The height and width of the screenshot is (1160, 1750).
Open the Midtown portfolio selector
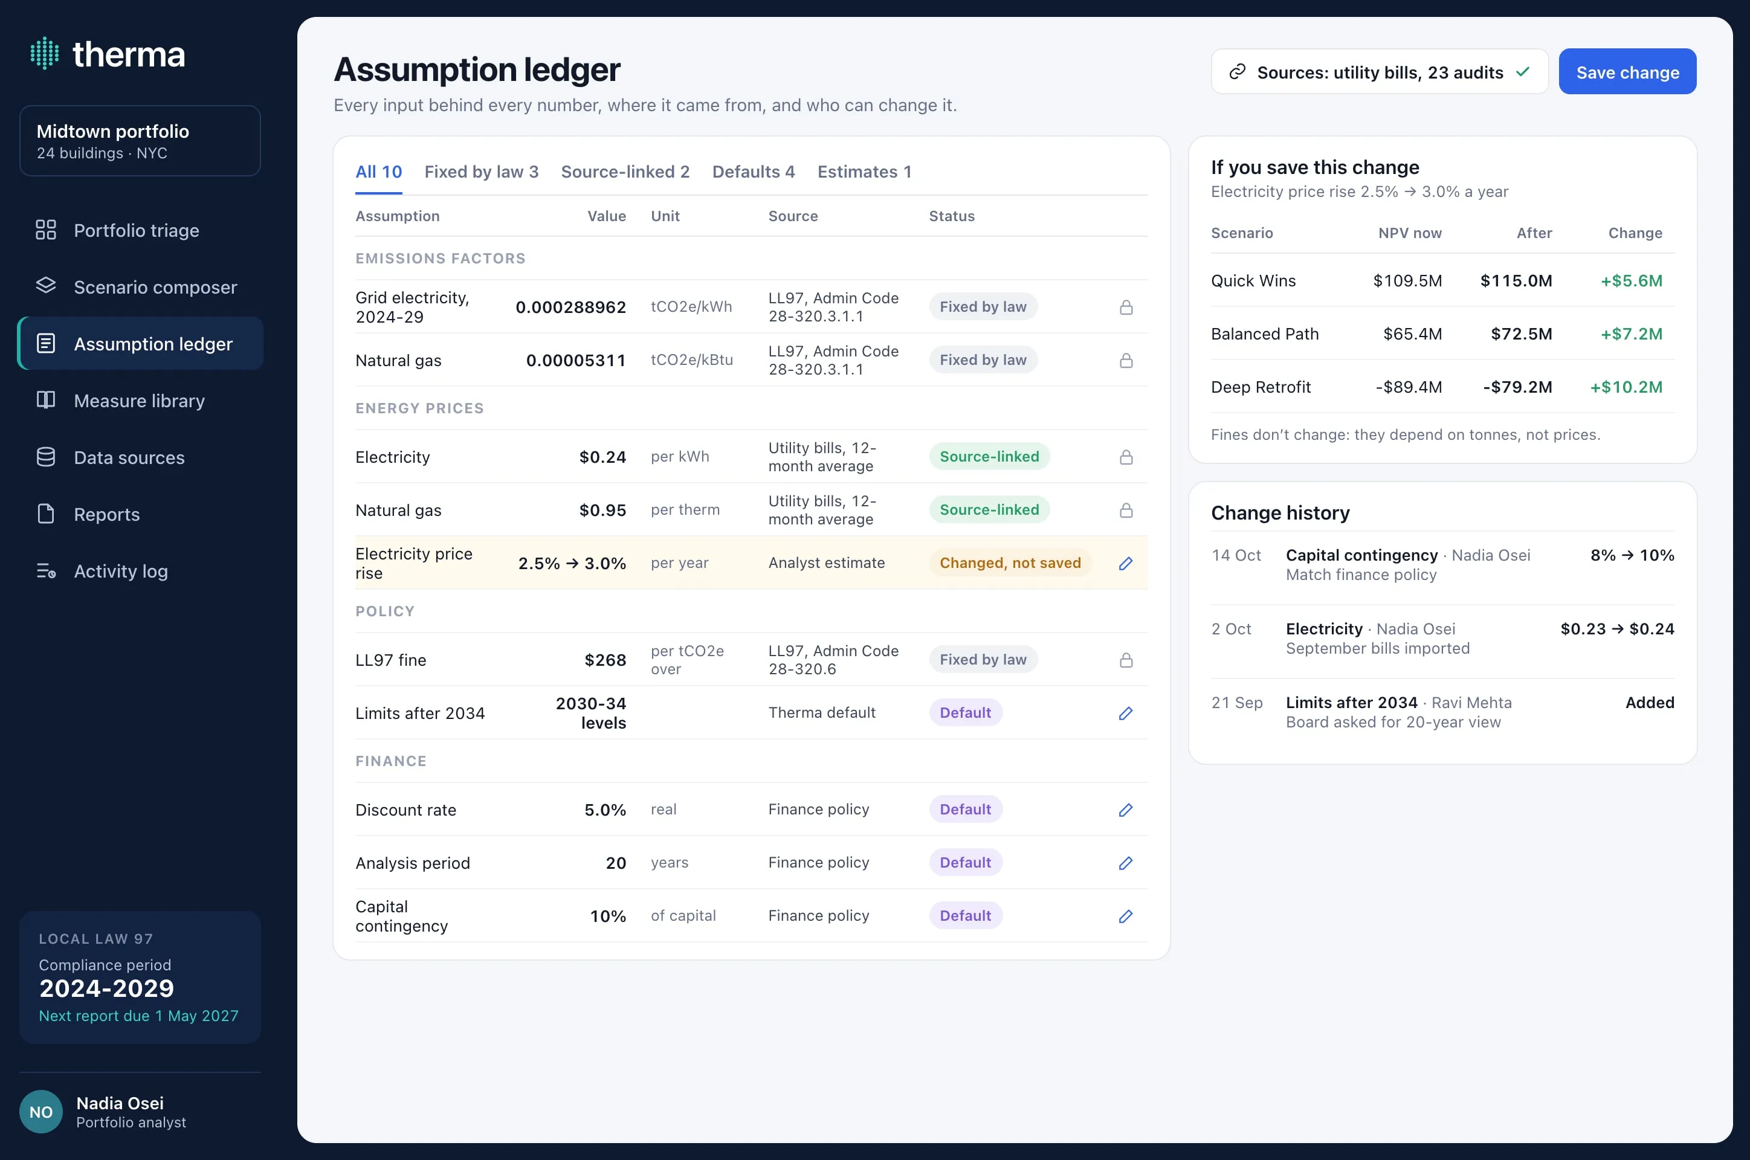140,141
